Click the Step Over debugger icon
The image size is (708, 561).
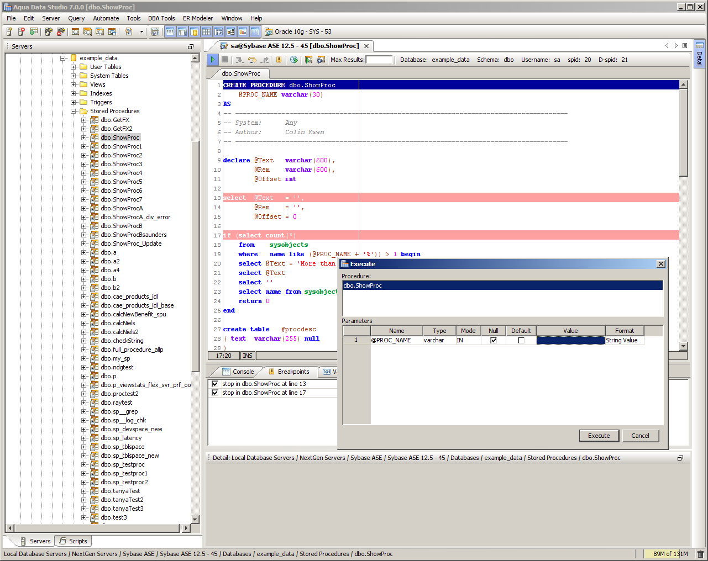click(252, 60)
